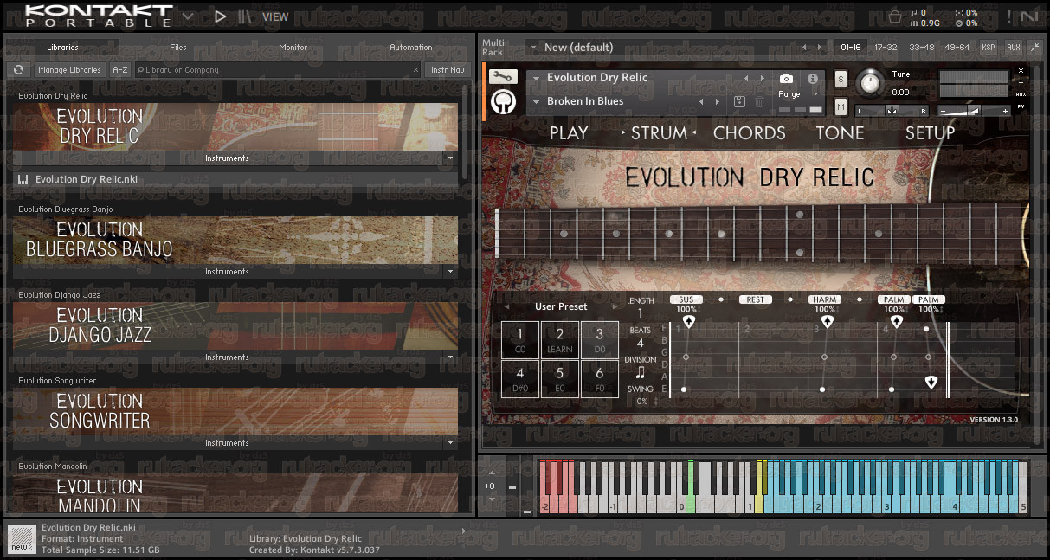The width and height of the screenshot is (1050, 560).
Task: Open the Purge dropdown menu
Action: (x=797, y=94)
